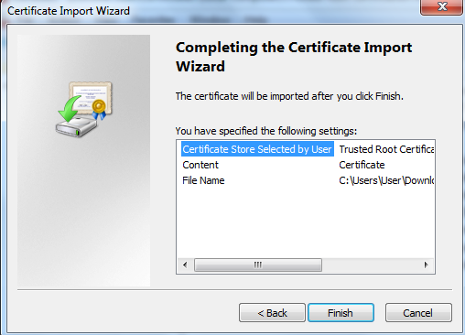The height and width of the screenshot is (335, 465).
Task: Click the Trusted Root Certifica value
Action: (386, 149)
